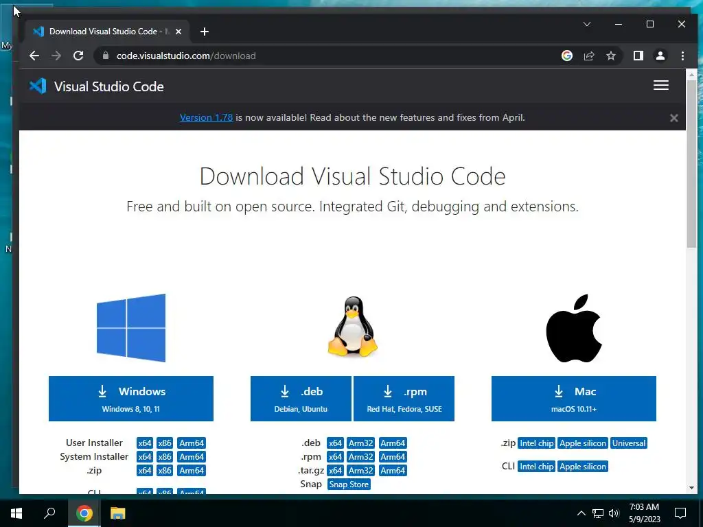Click the padlock site info icon
The height and width of the screenshot is (527, 703).
106,56
